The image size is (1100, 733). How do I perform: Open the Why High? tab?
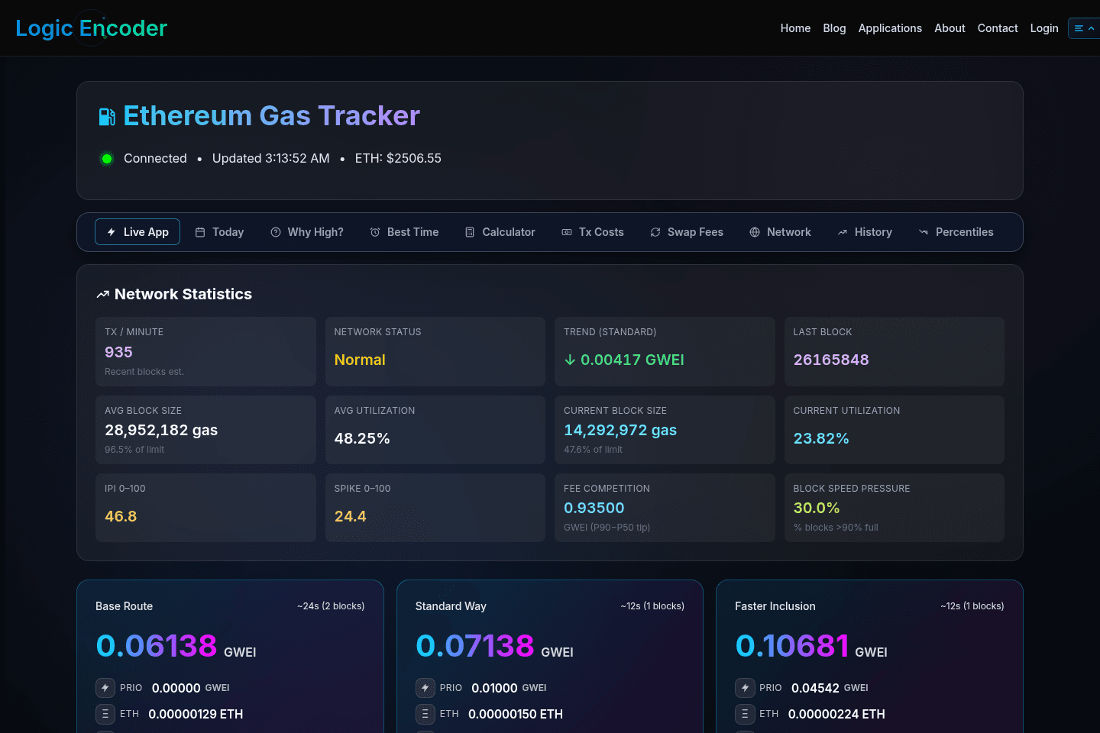(x=307, y=232)
